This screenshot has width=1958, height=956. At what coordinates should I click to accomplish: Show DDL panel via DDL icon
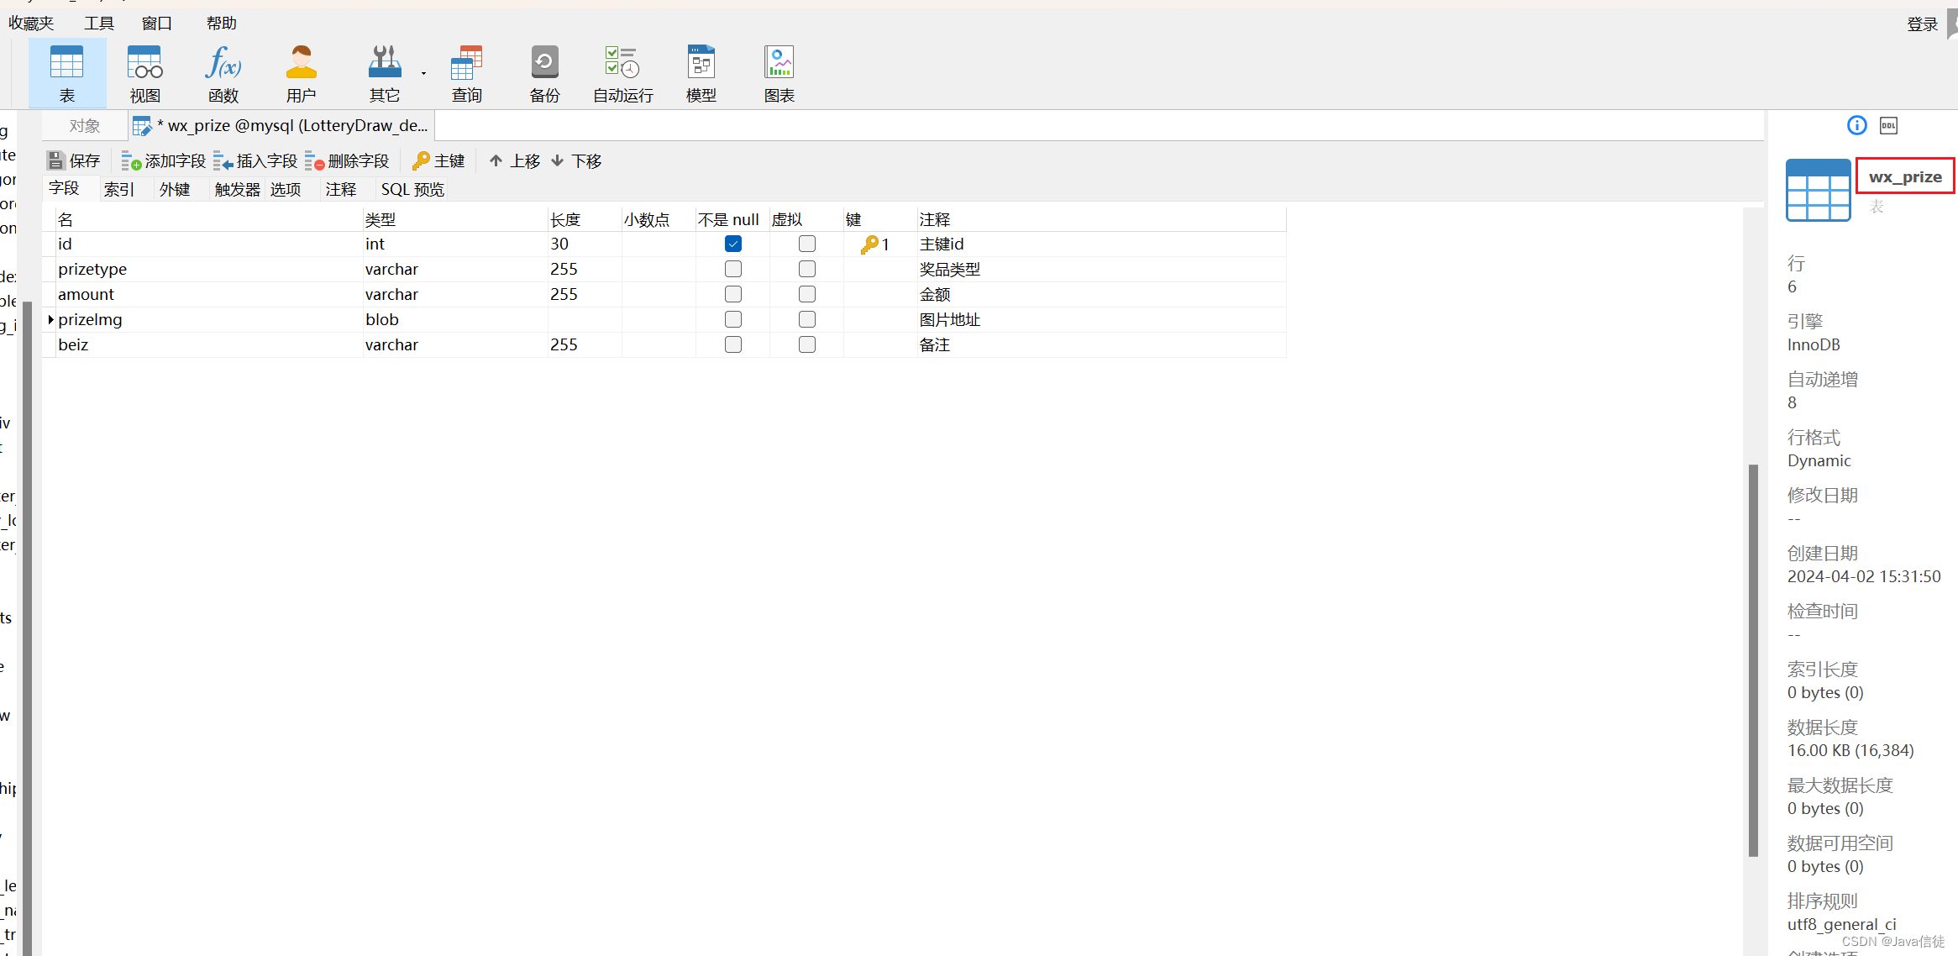tap(1888, 126)
